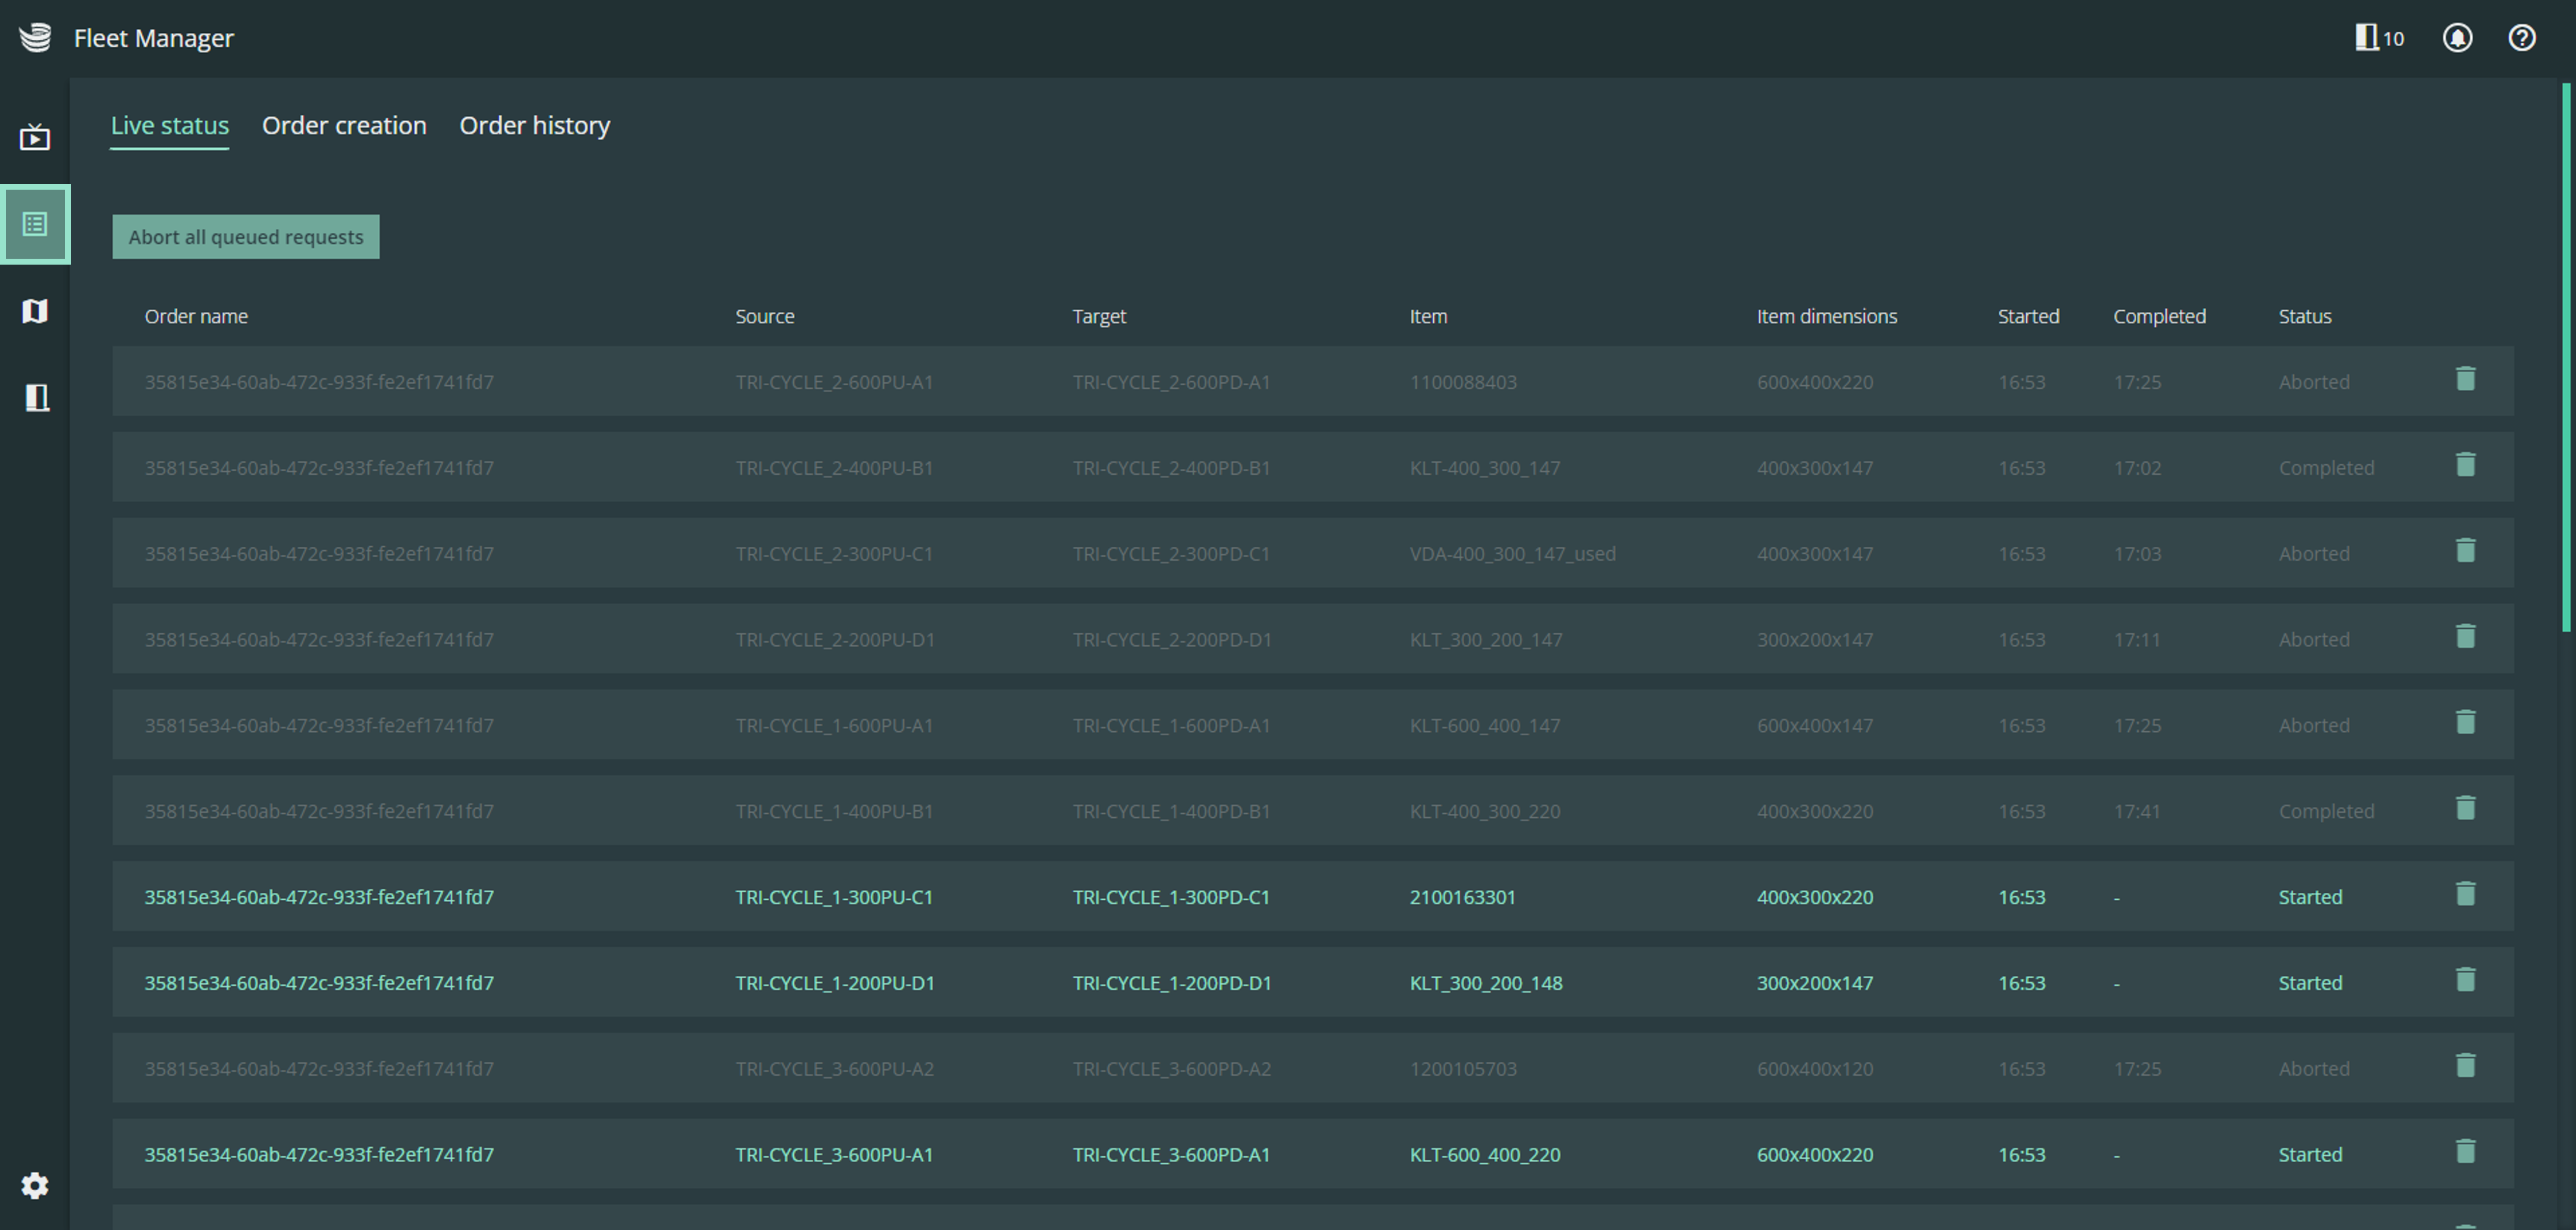Open the notifications bell
This screenshot has width=2576, height=1230.
pyautogui.click(x=2458, y=38)
